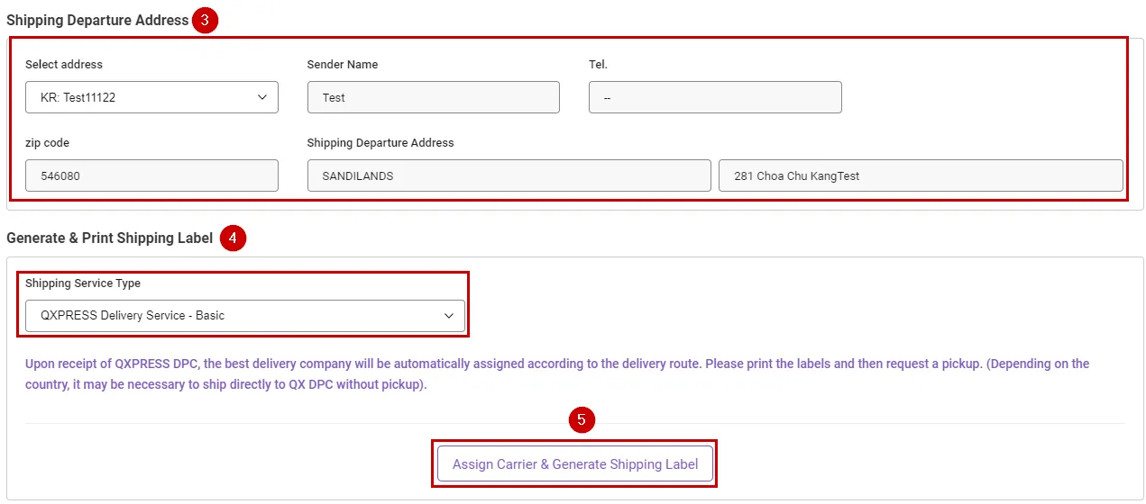Click the SANDILANDS address field
The width and height of the screenshot is (1146, 504).
(509, 175)
